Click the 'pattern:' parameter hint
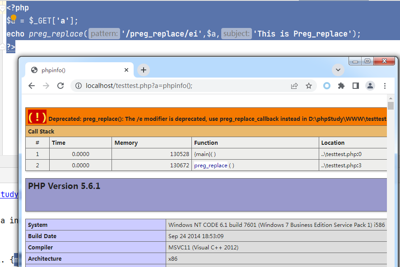The height and width of the screenshot is (267, 400). pyautogui.click(x=104, y=34)
